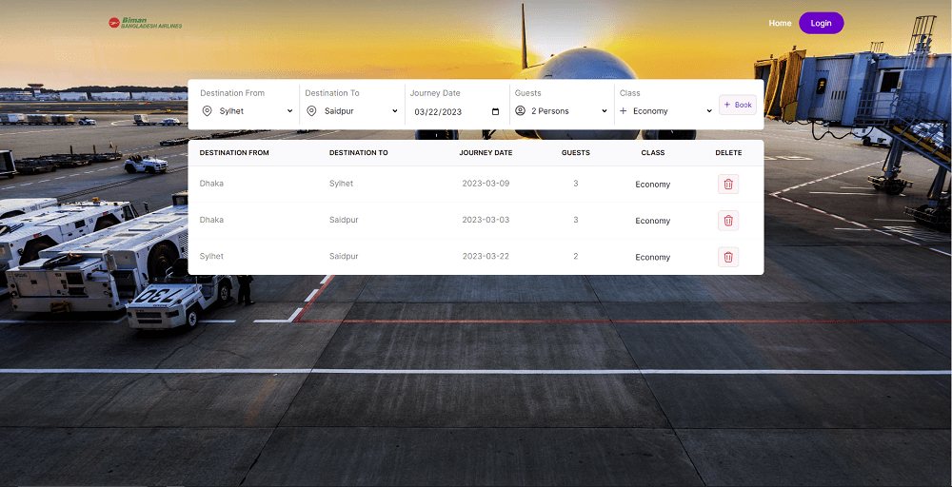Go to the Home navigation link
The width and height of the screenshot is (952, 487).
[x=780, y=23]
